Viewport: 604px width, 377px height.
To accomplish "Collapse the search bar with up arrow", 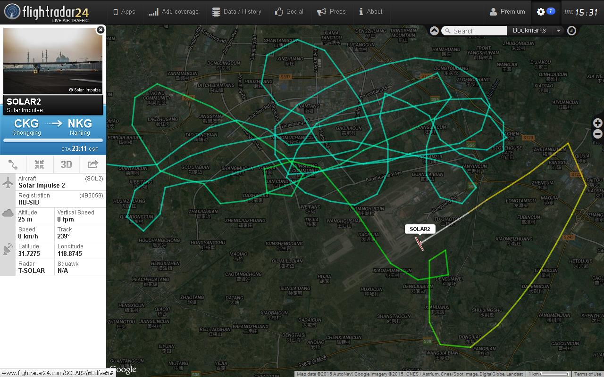I will (x=434, y=31).
